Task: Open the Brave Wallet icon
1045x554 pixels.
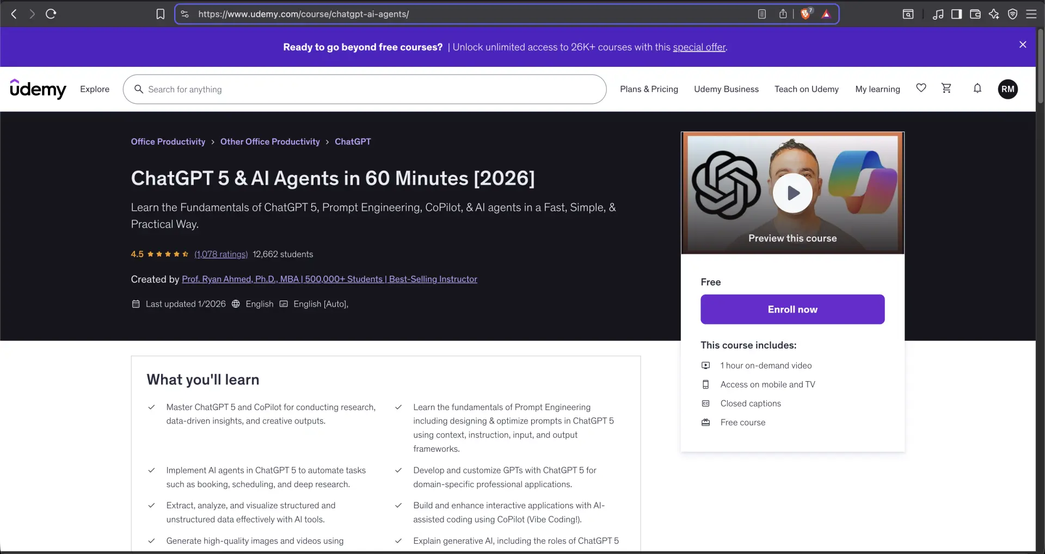Action: [975, 14]
